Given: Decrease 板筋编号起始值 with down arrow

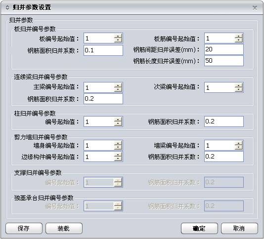Looking at the screenshot, I should [239, 40].
